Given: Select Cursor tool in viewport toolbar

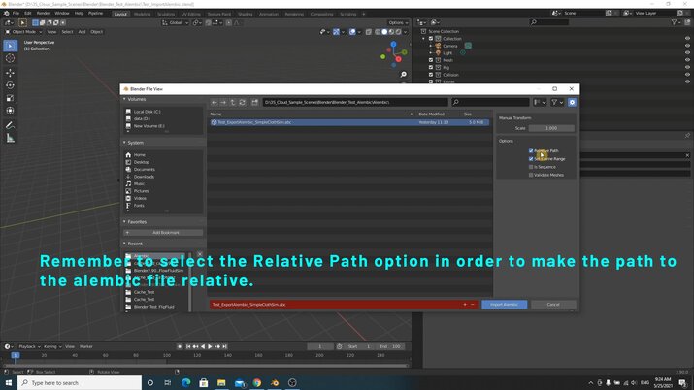Looking at the screenshot, I should 10,58.
